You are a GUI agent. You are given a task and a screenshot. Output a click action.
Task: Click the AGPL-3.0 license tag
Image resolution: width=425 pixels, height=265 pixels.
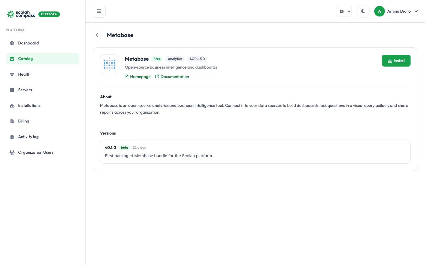(197, 59)
